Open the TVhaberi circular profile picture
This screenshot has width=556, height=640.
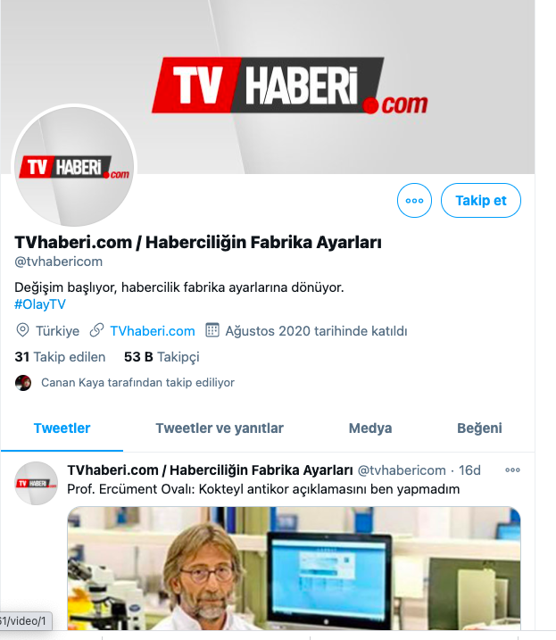click(x=74, y=166)
